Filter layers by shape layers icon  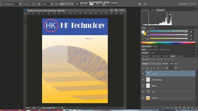click(169, 60)
